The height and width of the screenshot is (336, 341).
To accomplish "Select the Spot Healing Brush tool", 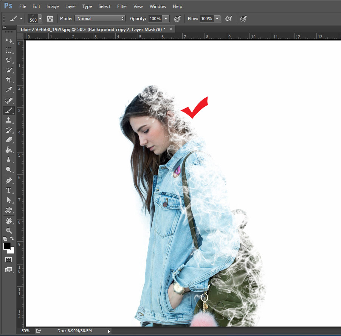I will 9,101.
